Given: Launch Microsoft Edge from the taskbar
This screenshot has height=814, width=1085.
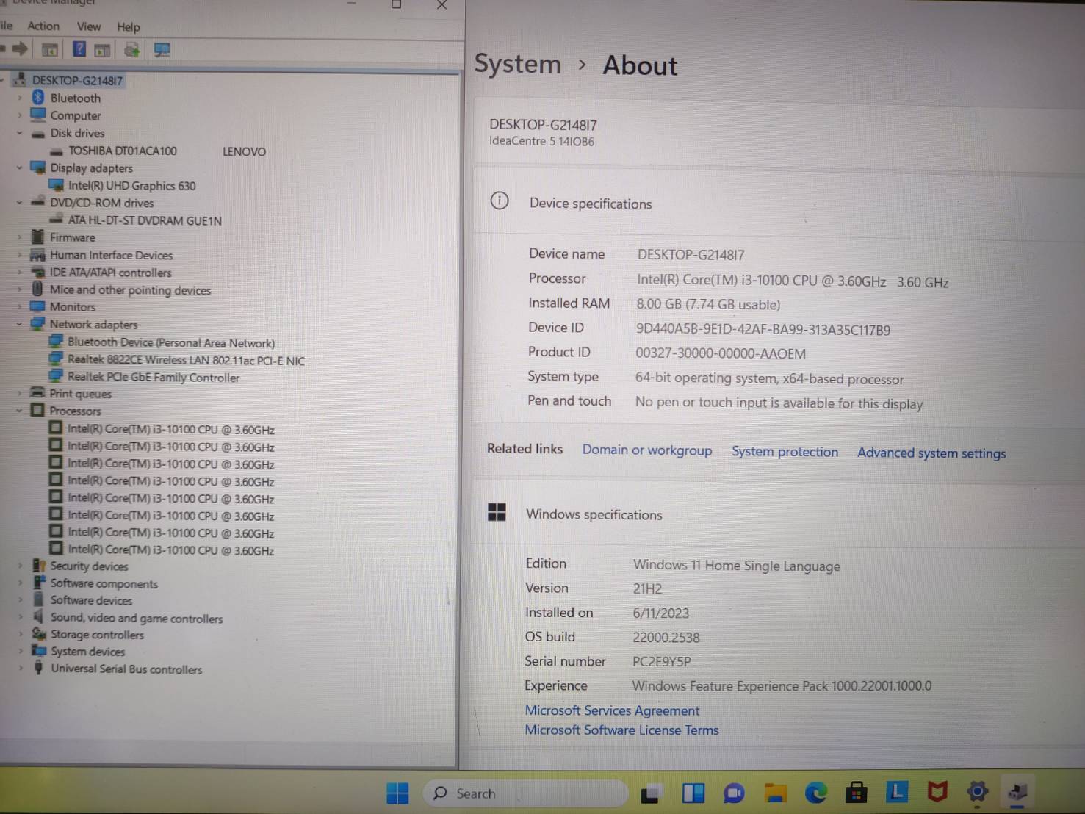Looking at the screenshot, I should point(815,792).
